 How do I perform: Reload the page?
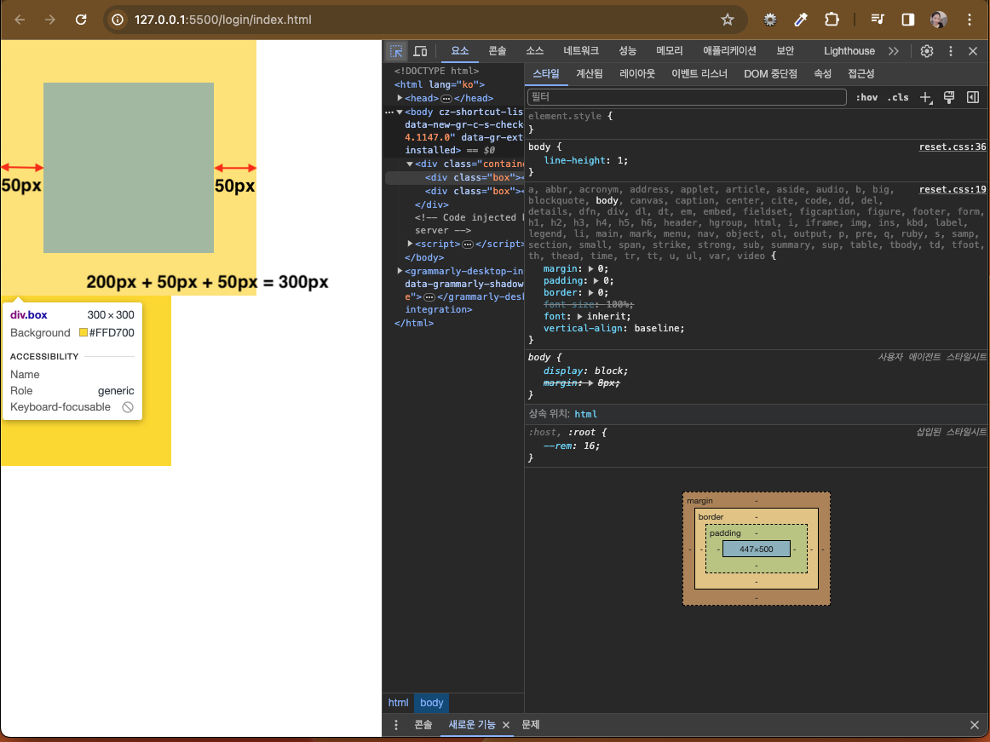[x=81, y=20]
